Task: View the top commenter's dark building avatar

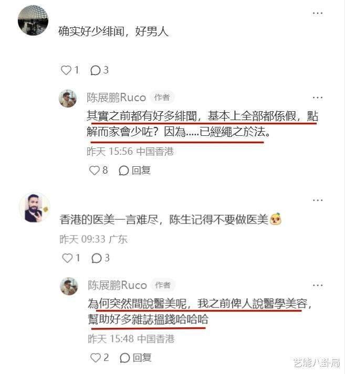Action: (x=33, y=20)
